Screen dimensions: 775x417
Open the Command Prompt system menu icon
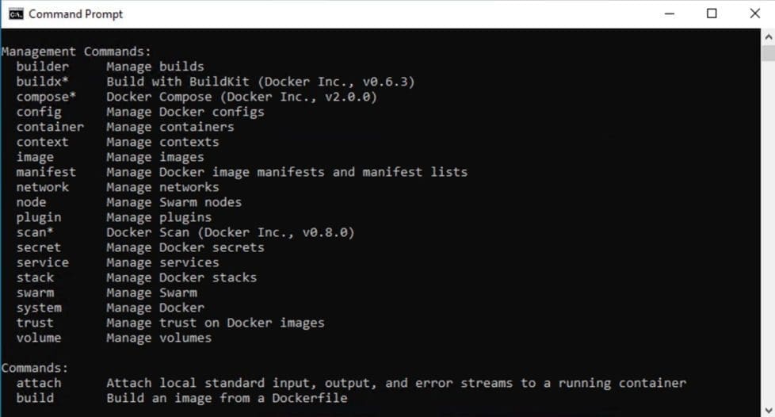coord(15,13)
